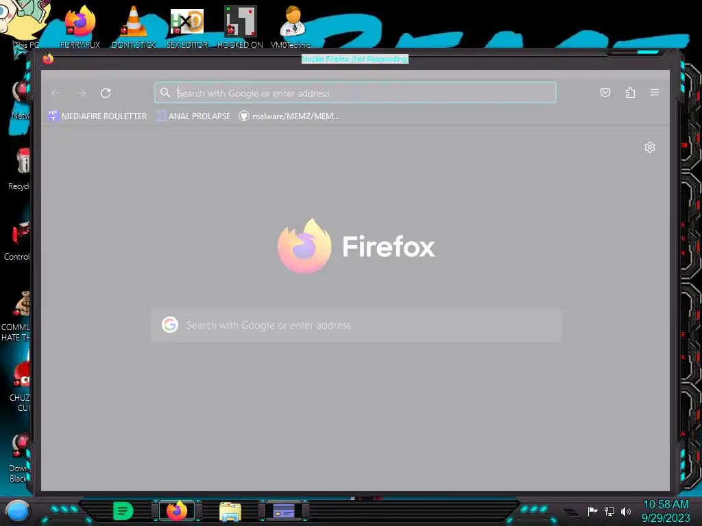
Task: Select the VM0Technic desktop icon
Action: (293, 27)
